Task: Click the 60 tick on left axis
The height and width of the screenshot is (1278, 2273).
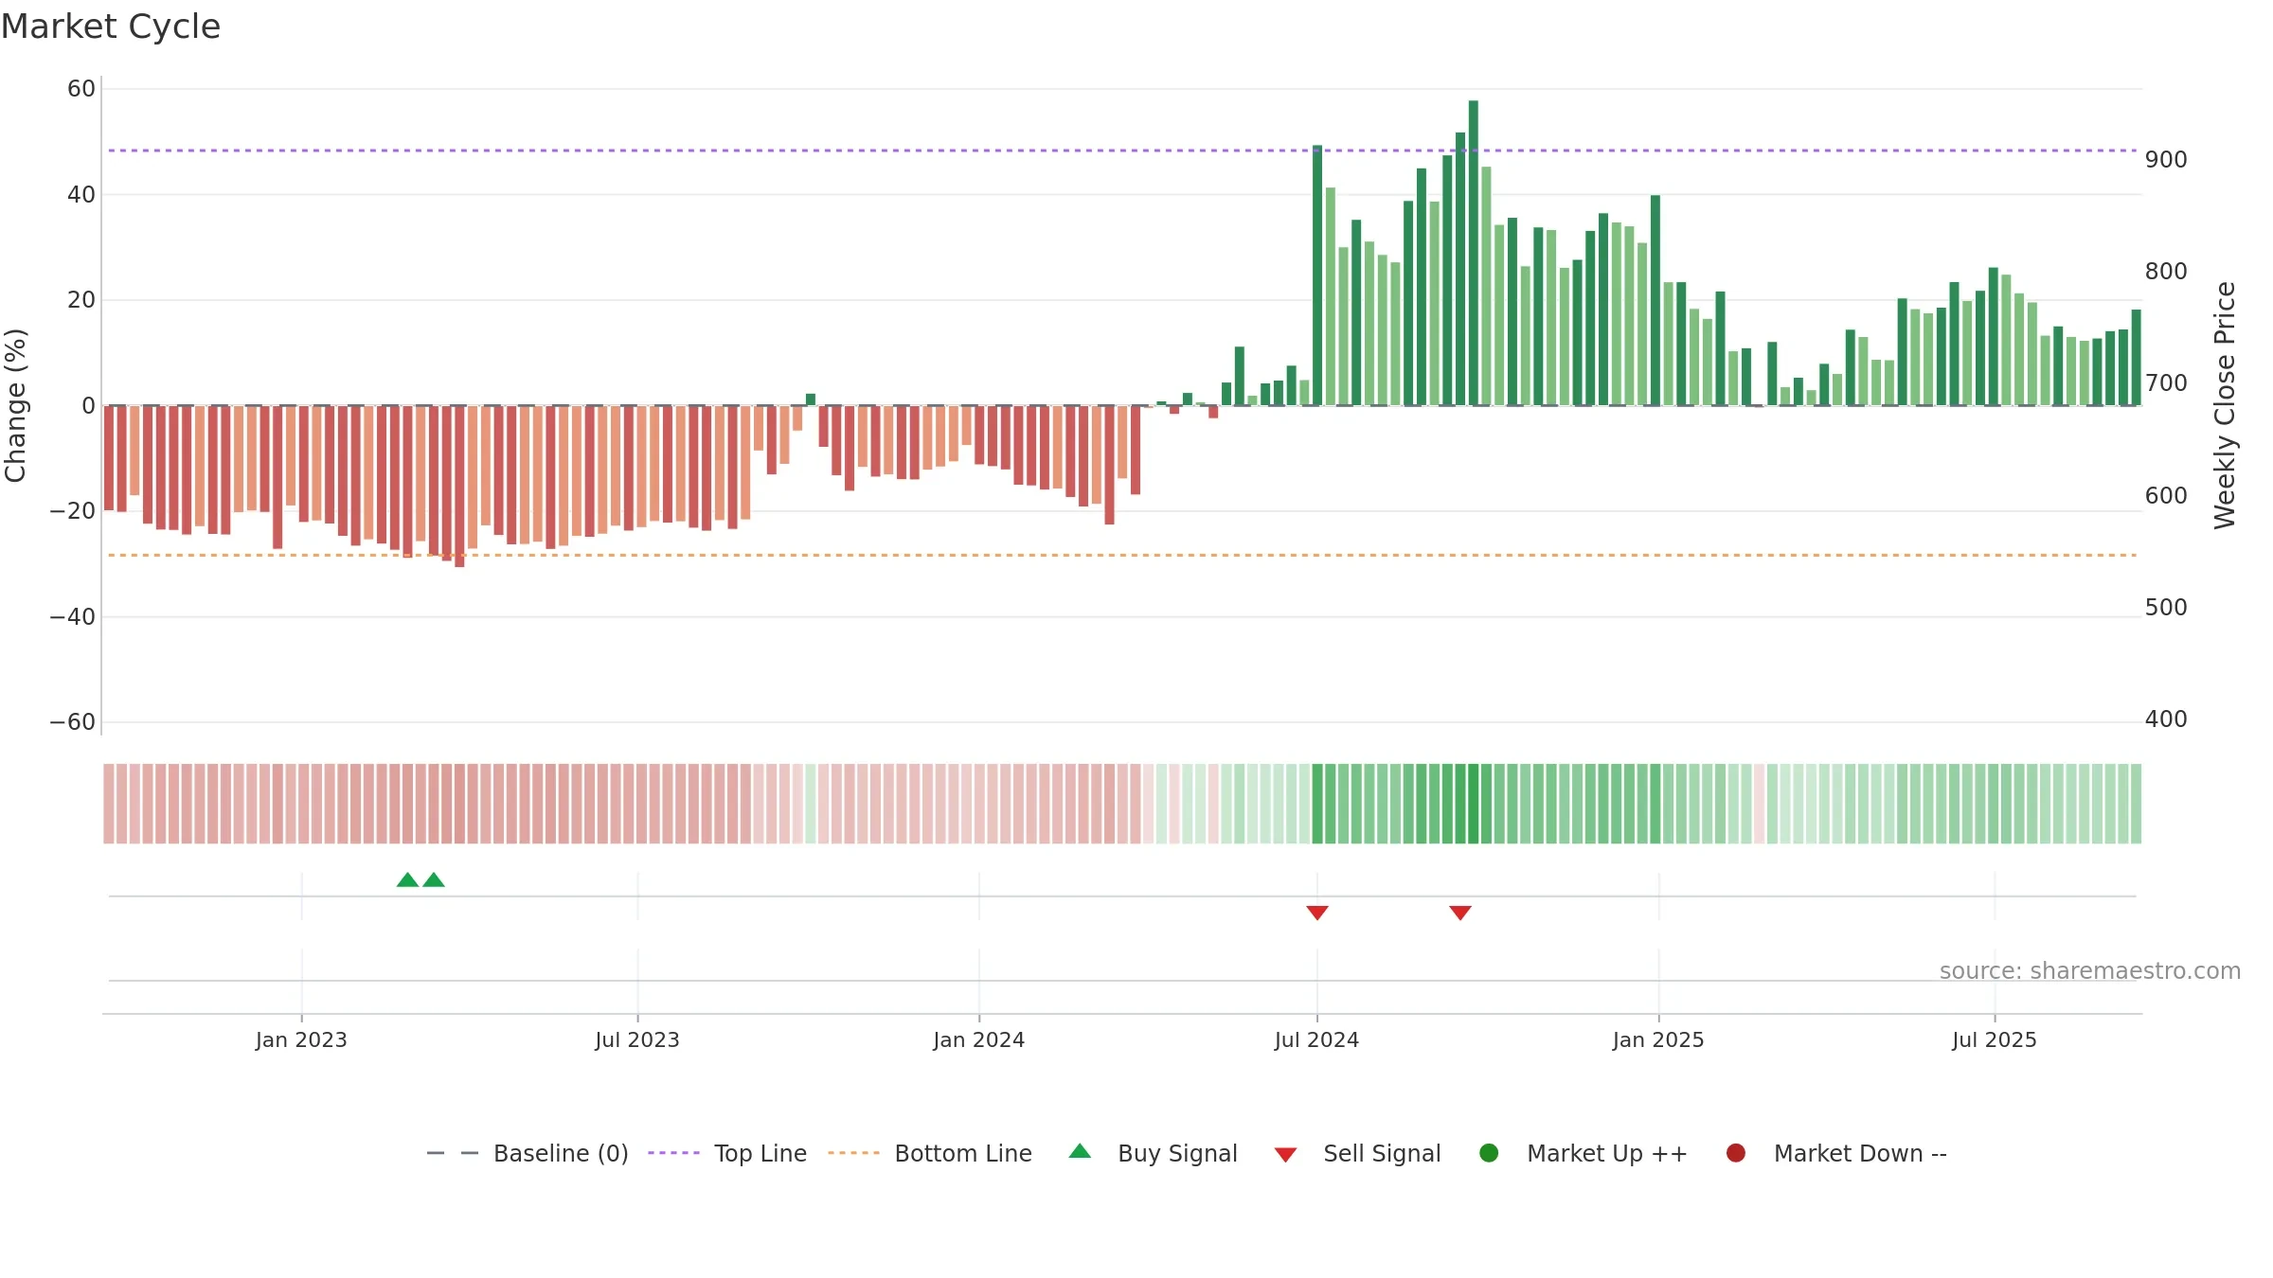Action: click(x=81, y=89)
